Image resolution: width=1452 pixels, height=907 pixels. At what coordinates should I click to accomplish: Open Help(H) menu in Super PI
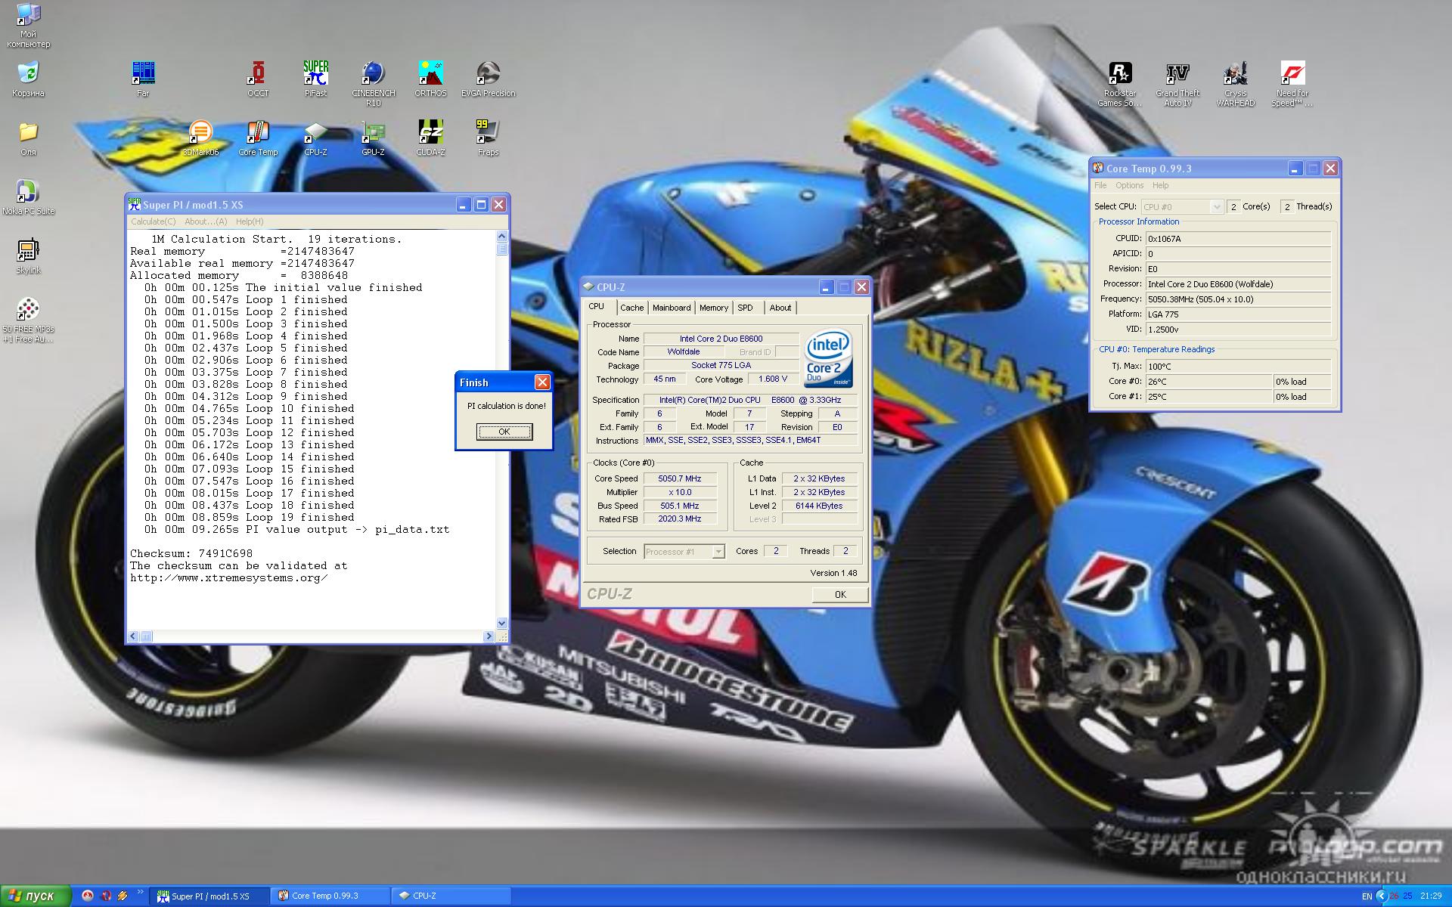coord(250,221)
